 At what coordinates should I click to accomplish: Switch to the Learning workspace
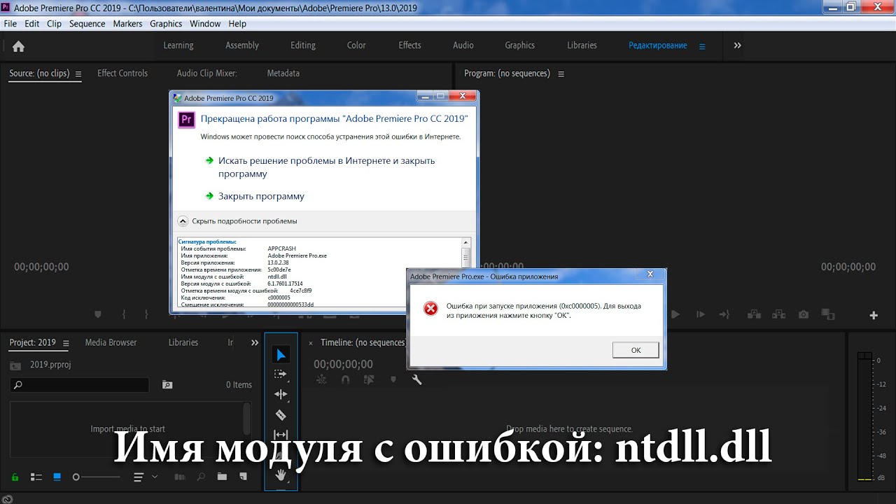[x=178, y=45]
